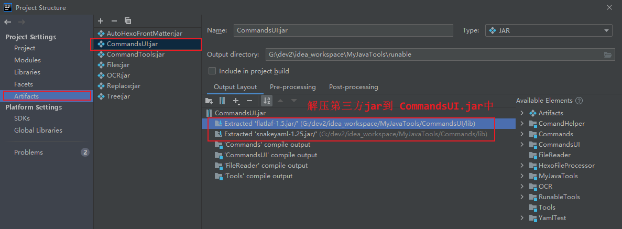Select Artifacts in Project Settings

[47, 96]
